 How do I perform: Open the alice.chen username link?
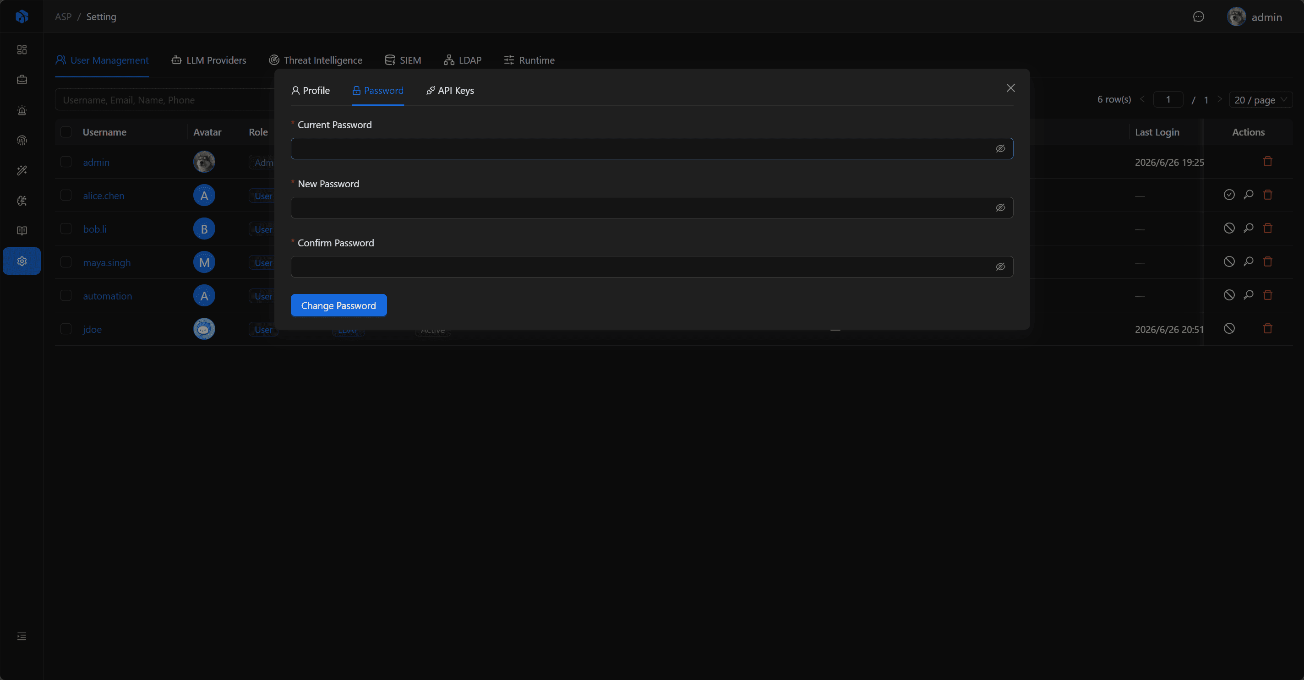pyautogui.click(x=104, y=195)
